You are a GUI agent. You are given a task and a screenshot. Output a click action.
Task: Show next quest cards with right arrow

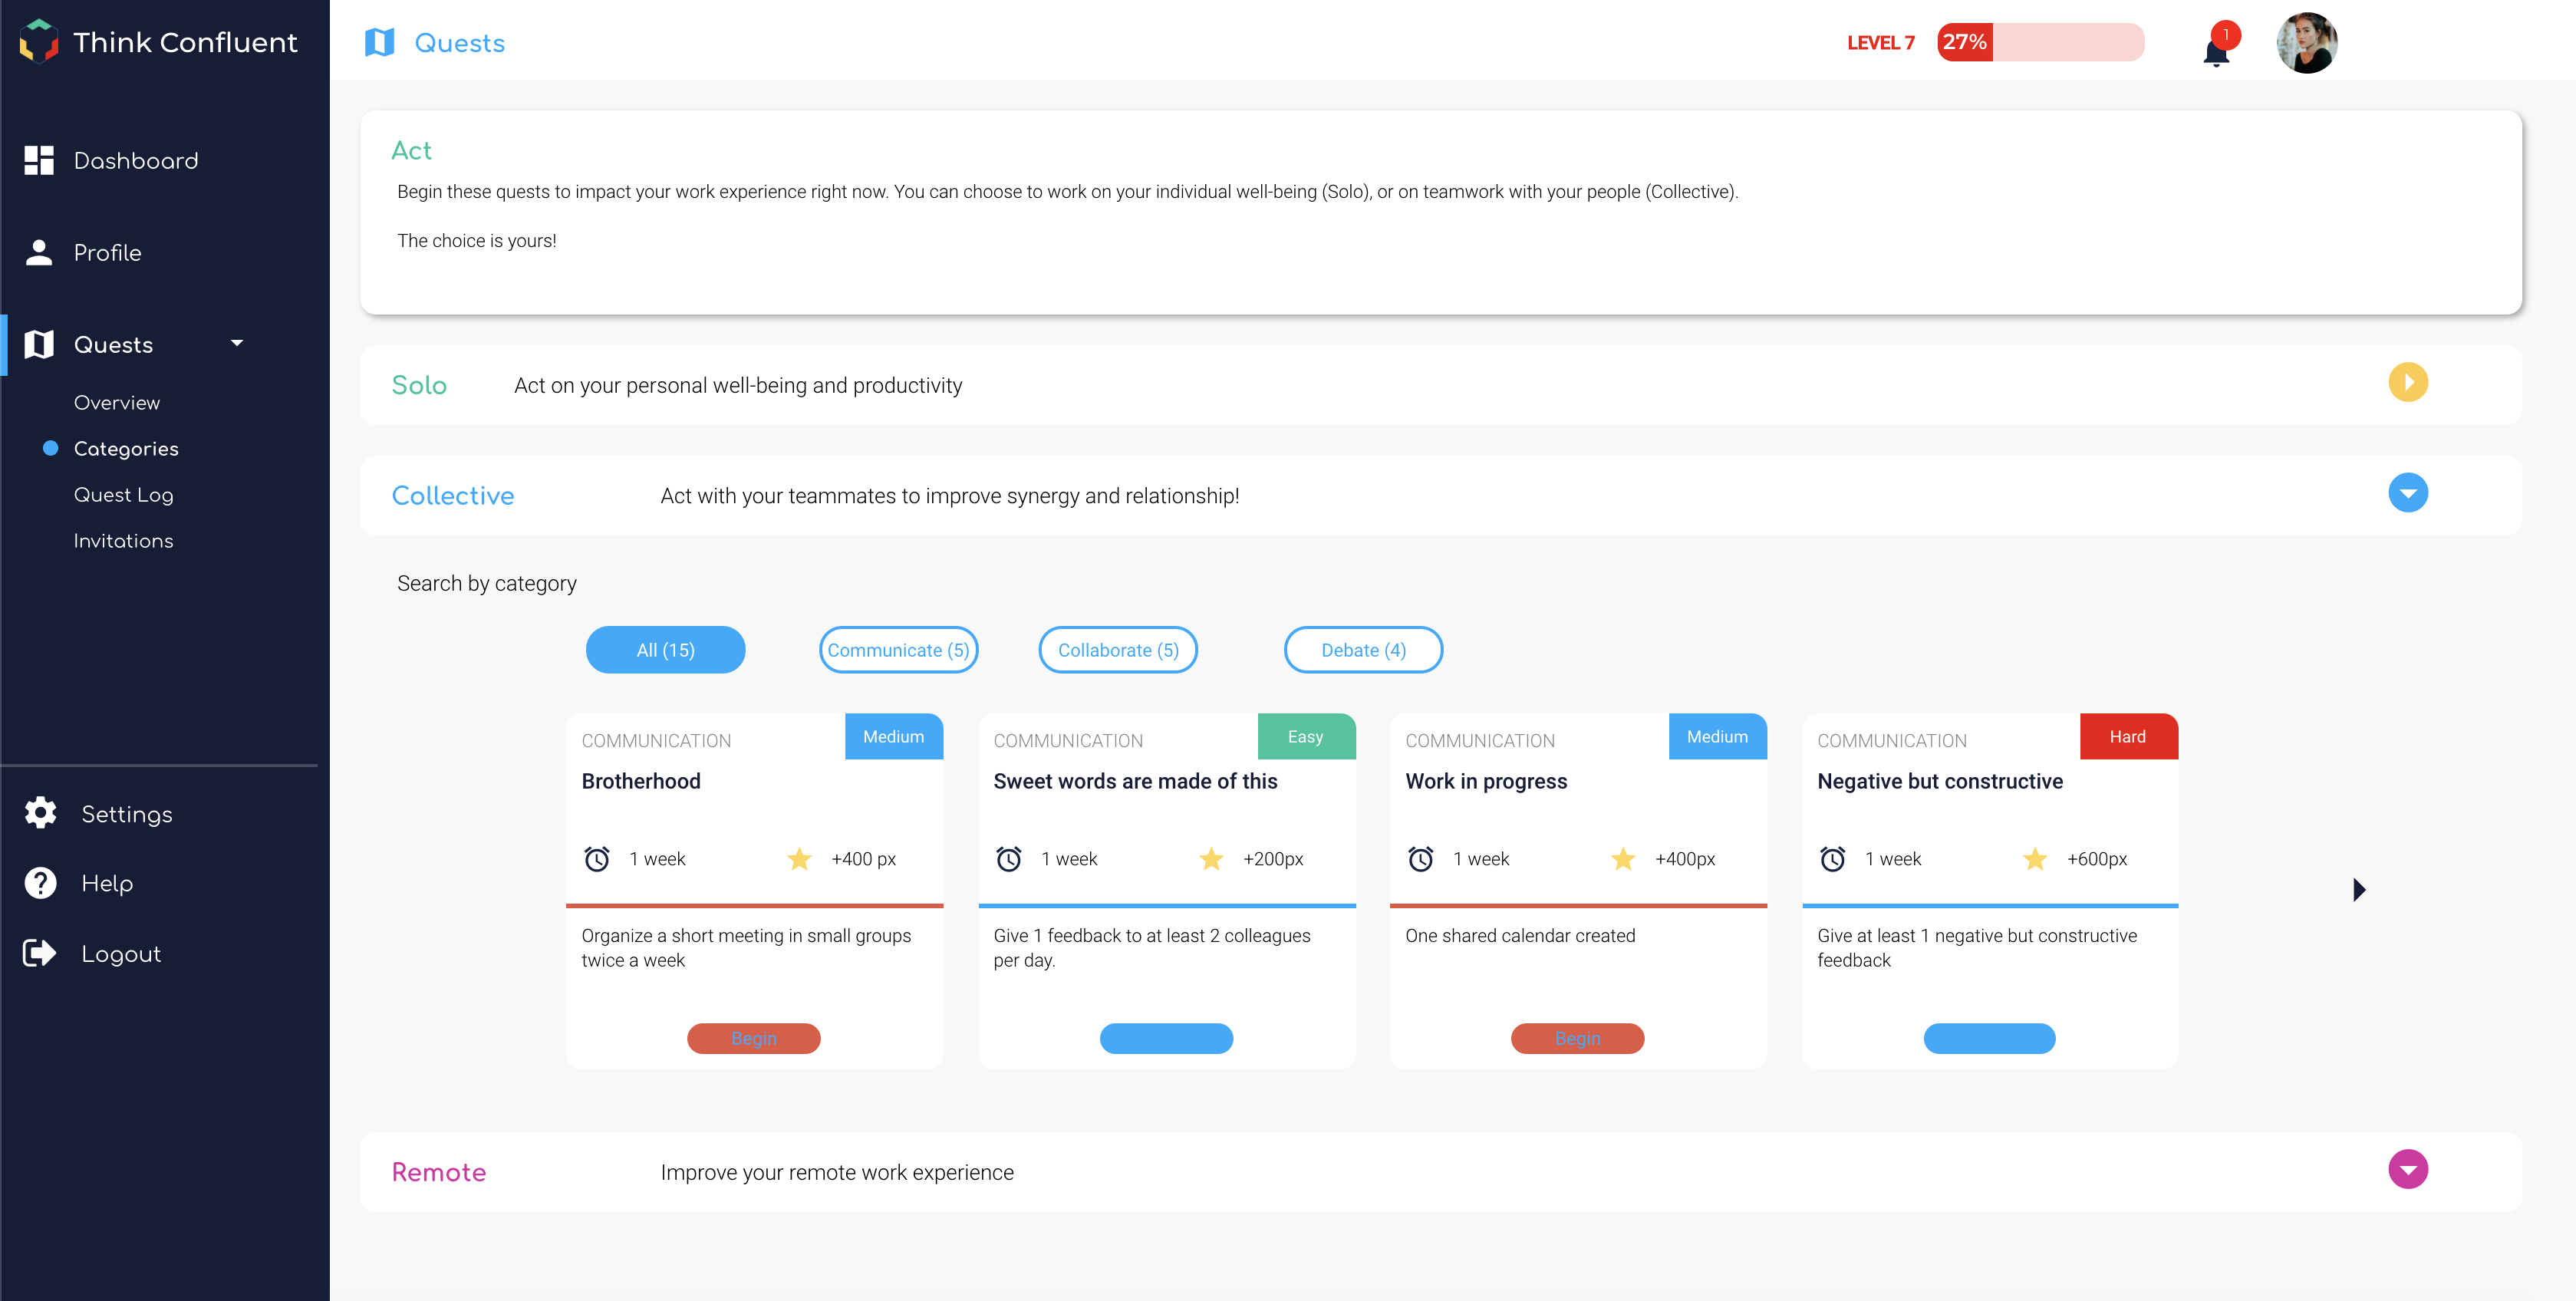coord(2359,889)
